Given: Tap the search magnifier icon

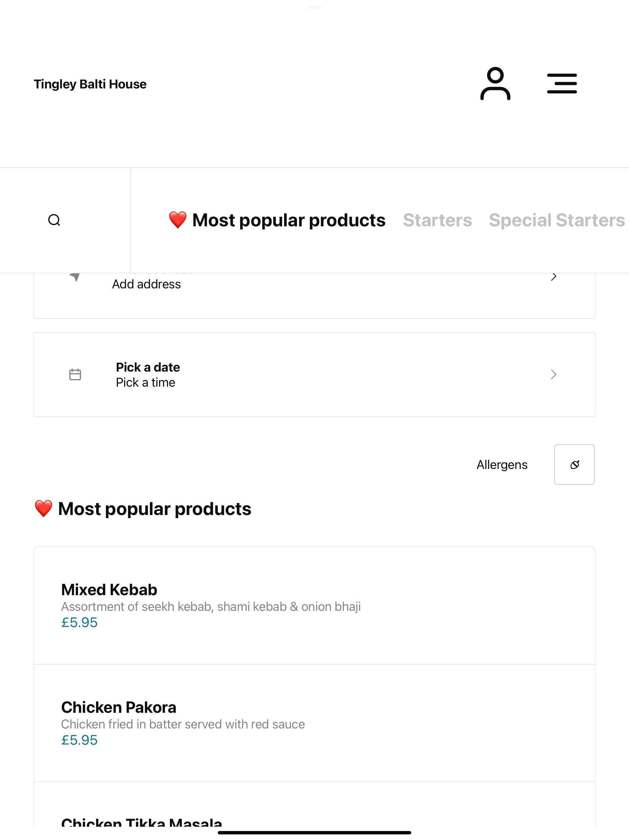Looking at the screenshot, I should (x=54, y=220).
